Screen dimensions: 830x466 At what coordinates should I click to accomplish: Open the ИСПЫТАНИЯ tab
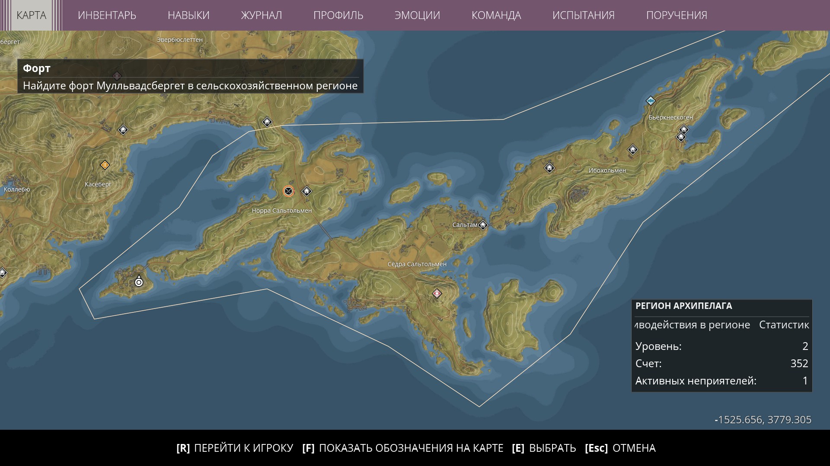coord(583,15)
